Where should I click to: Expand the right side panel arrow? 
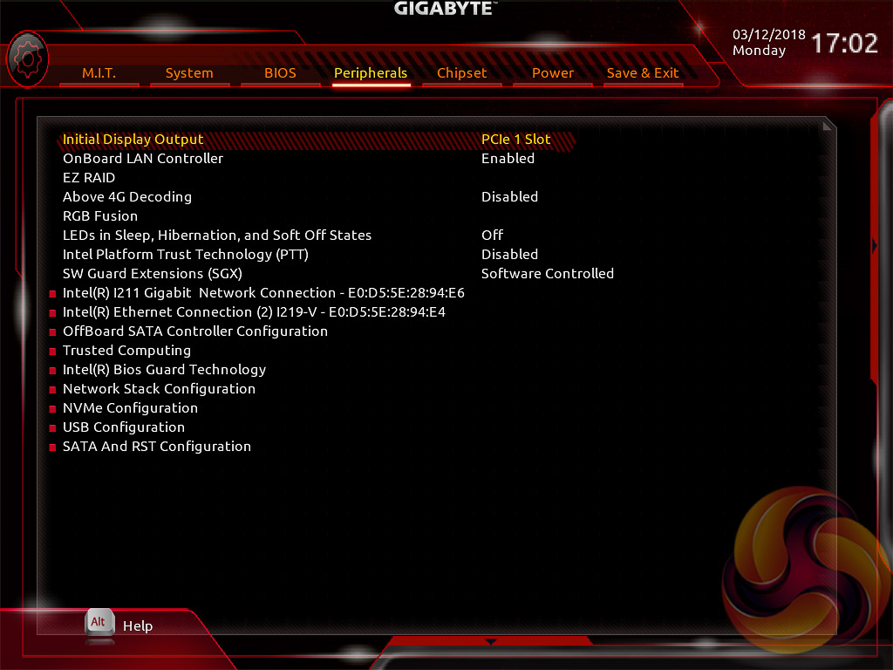875,245
